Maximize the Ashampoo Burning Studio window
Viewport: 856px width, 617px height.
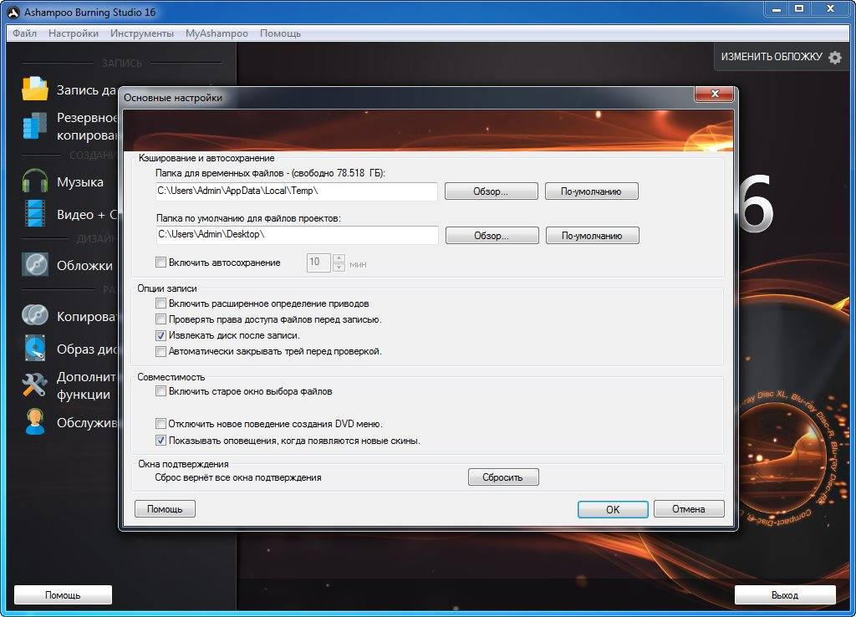(799, 8)
